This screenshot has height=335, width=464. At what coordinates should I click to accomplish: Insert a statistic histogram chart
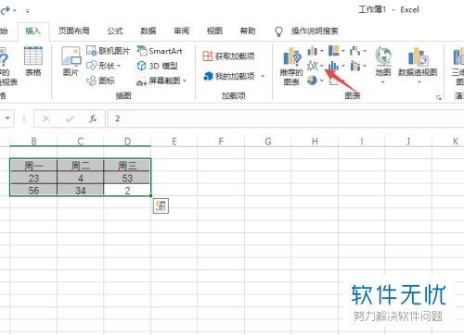[x=337, y=66]
